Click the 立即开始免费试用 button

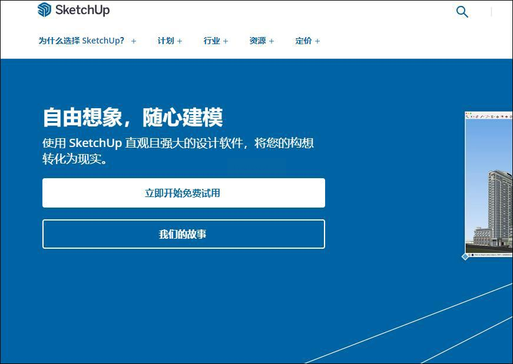point(184,193)
